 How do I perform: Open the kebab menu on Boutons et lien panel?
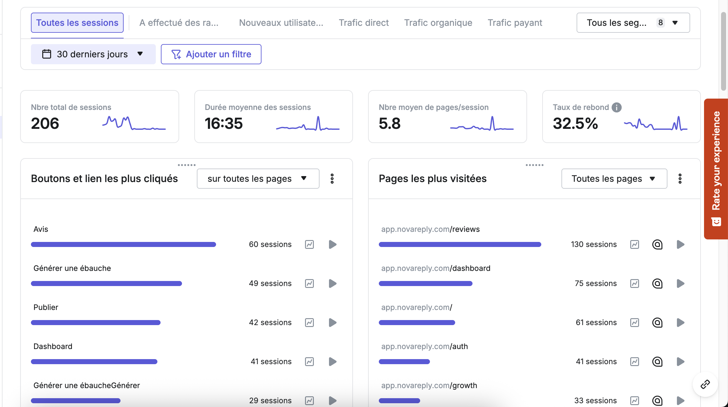pyautogui.click(x=332, y=179)
